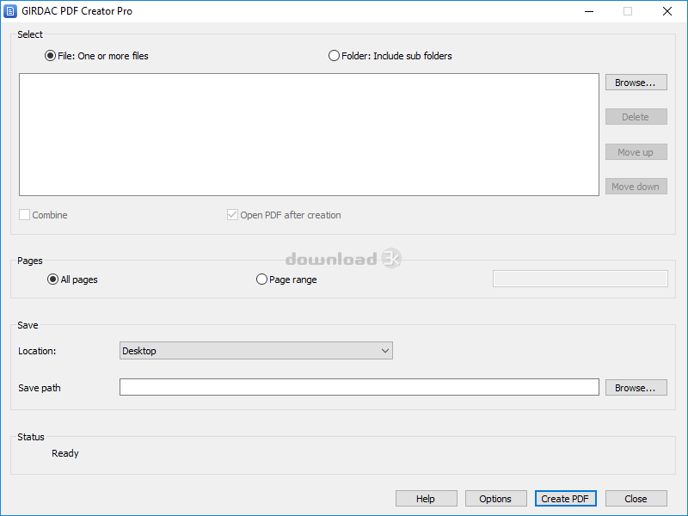
Task: Click inside the Save path text field
Action: pos(359,387)
